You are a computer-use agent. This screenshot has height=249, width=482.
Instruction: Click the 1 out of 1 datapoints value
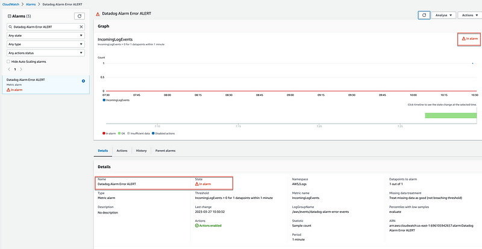click(x=396, y=184)
